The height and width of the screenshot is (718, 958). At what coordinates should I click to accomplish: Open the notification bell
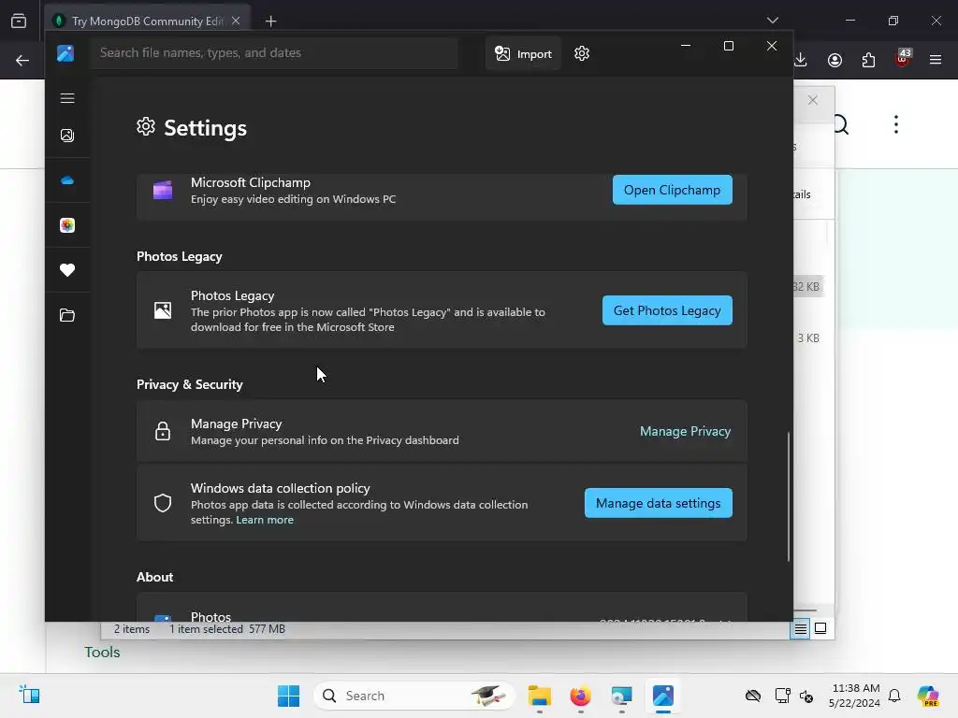click(894, 696)
